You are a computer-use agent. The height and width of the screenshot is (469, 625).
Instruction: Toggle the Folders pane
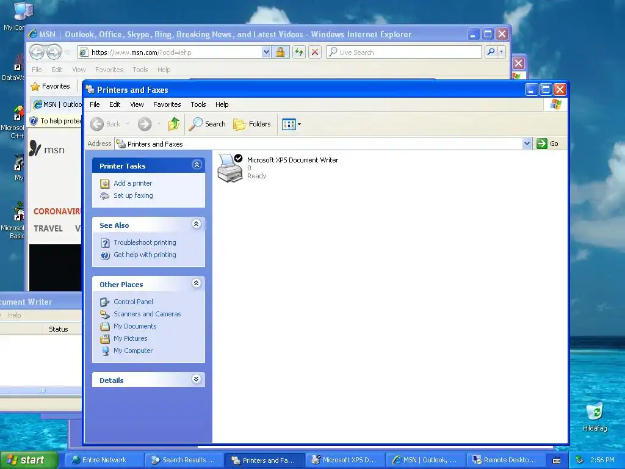252,124
